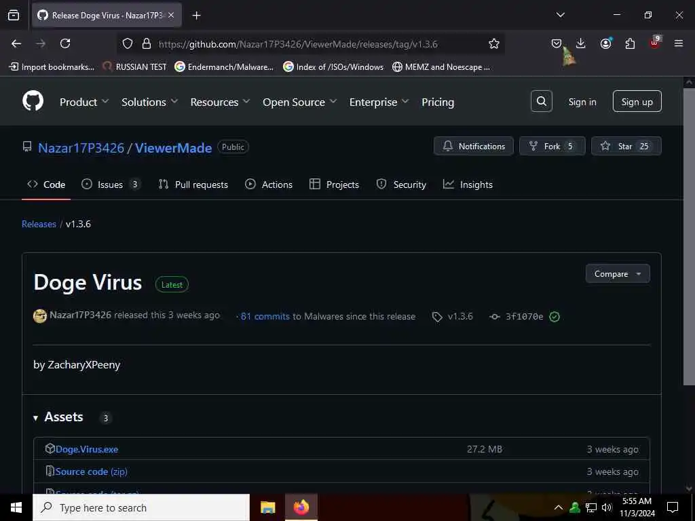Open the volume speaker tray icon
The height and width of the screenshot is (521, 695).
pyautogui.click(x=607, y=507)
